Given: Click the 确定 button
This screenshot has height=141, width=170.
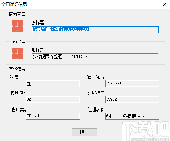Looking at the screenshot, I should pyautogui.click(x=84, y=132).
